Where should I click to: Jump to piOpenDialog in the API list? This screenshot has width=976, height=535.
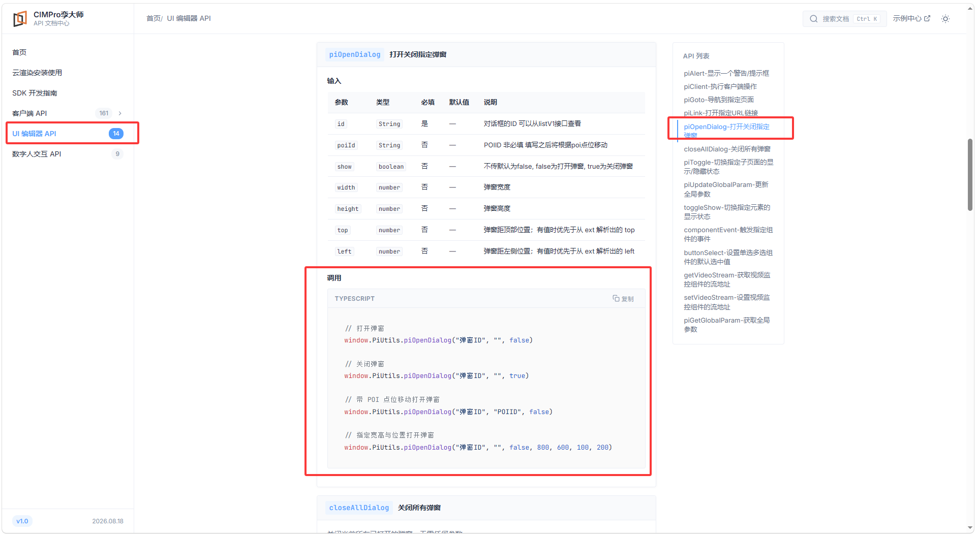click(x=726, y=131)
